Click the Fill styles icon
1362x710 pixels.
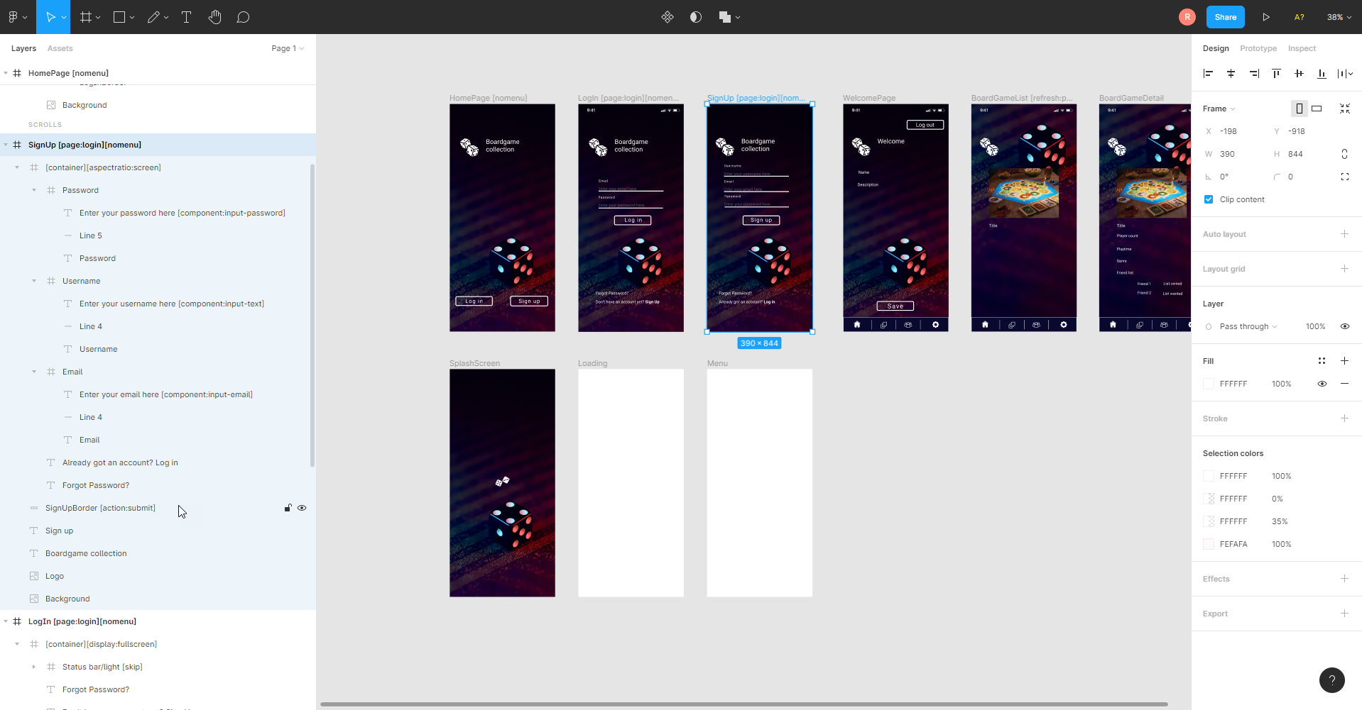point(1322,361)
